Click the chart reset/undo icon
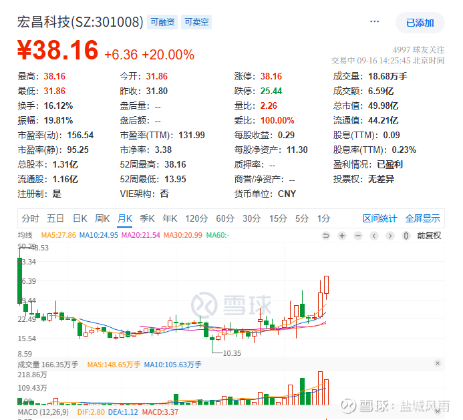 pyautogui.click(x=326, y=236)
